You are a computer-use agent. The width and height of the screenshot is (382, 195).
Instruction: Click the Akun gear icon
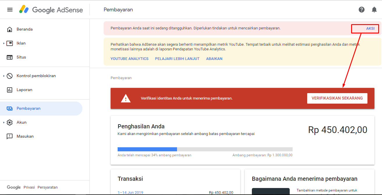pos(10,122)
